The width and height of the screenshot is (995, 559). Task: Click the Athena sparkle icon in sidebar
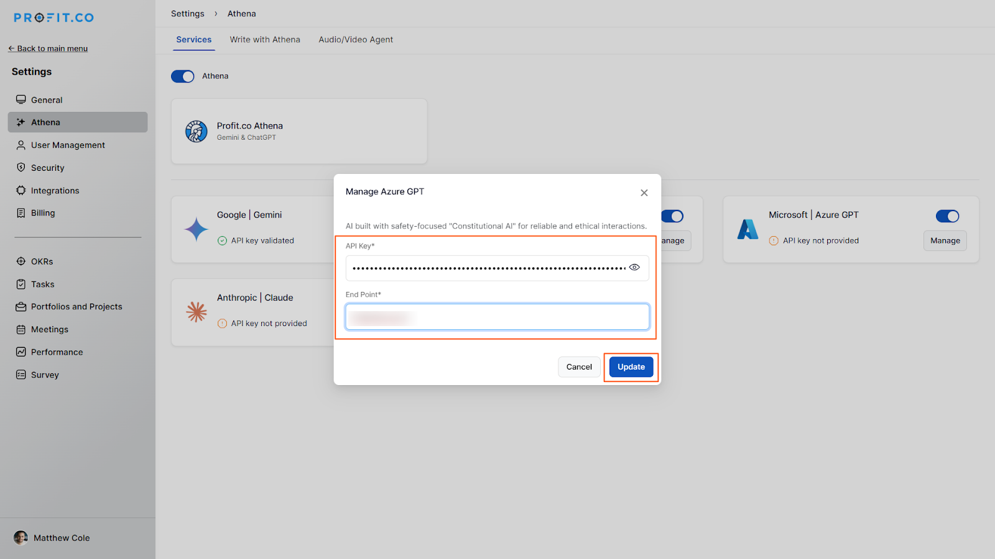(21, 122)
